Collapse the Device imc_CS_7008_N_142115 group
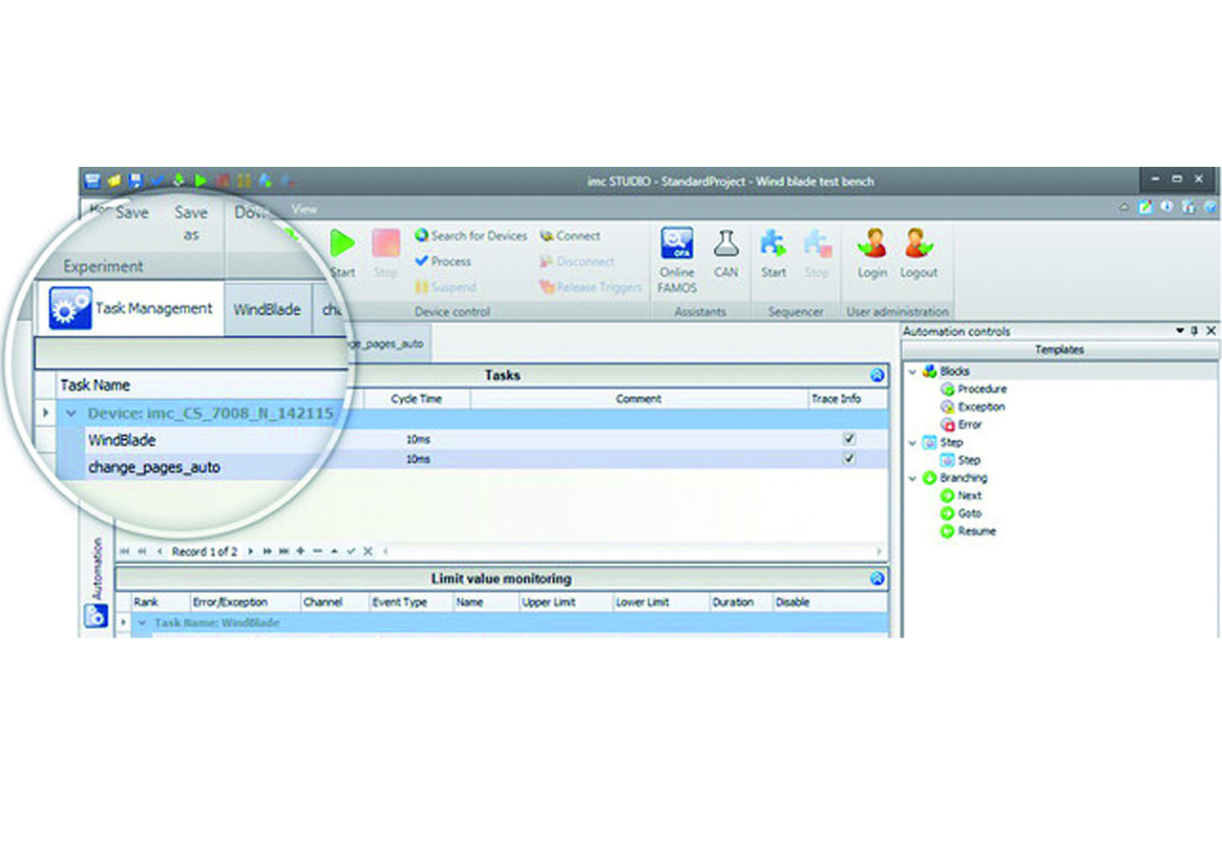1222x859 pixels. pos(71,414)
